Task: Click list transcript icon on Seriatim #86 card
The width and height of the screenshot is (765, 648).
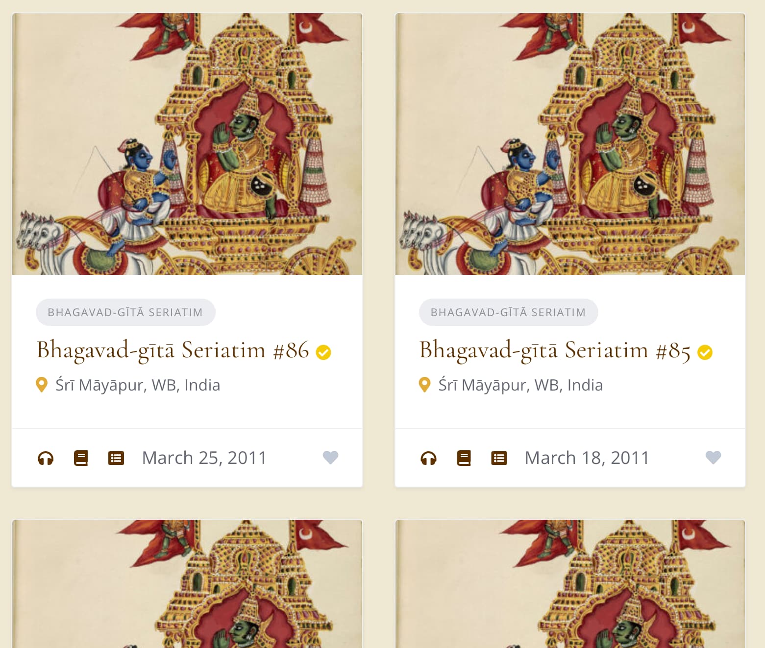Action: click(116, 458)
